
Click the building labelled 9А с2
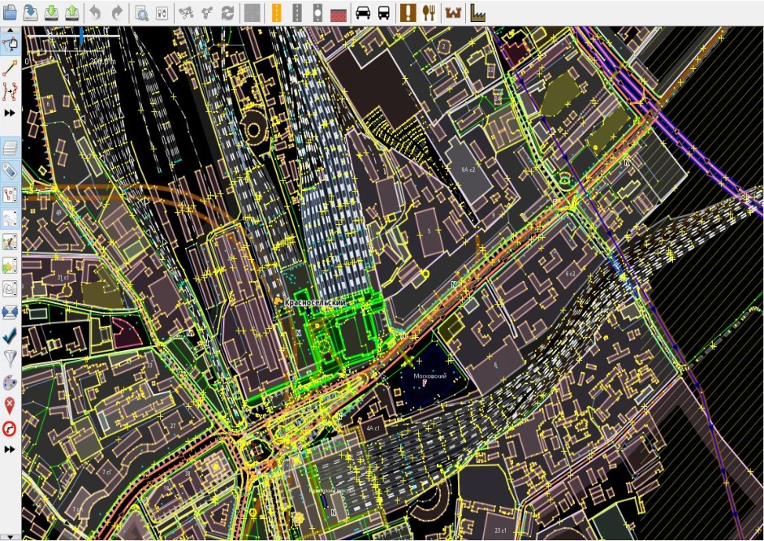(x=468, y=170)
